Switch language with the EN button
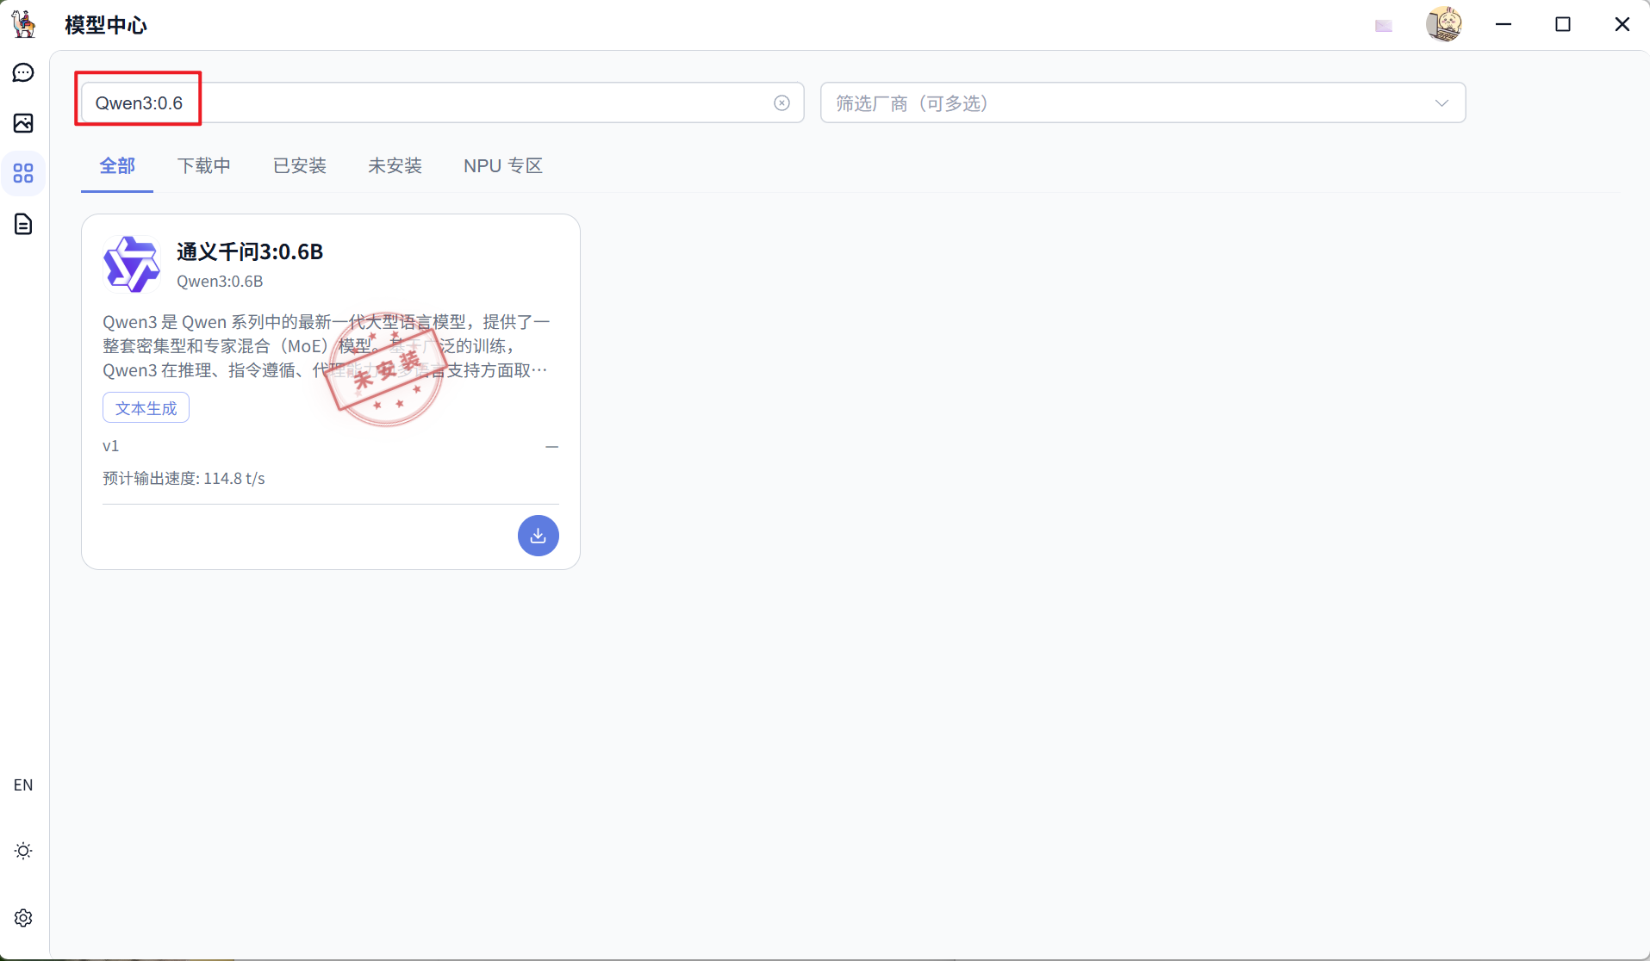The width and height of the screenshot is (1650, 961). [23, 784]
